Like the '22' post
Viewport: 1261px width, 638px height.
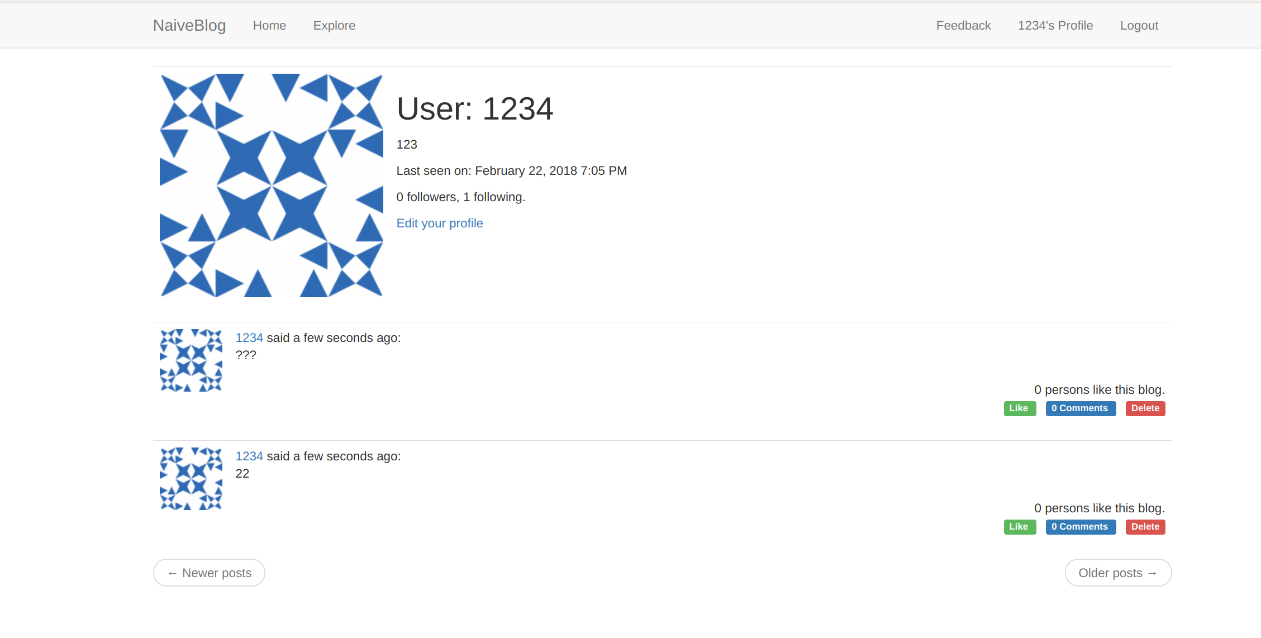[1019, 527]
